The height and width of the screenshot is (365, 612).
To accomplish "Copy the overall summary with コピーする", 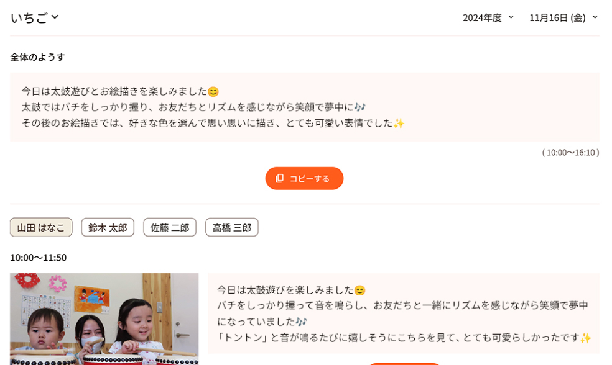I will pyautogui.click(x=304, y=178).
